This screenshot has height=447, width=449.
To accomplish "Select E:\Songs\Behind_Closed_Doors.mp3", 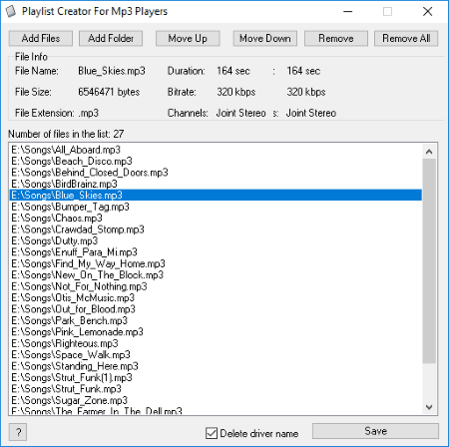I will click(216, 173).
